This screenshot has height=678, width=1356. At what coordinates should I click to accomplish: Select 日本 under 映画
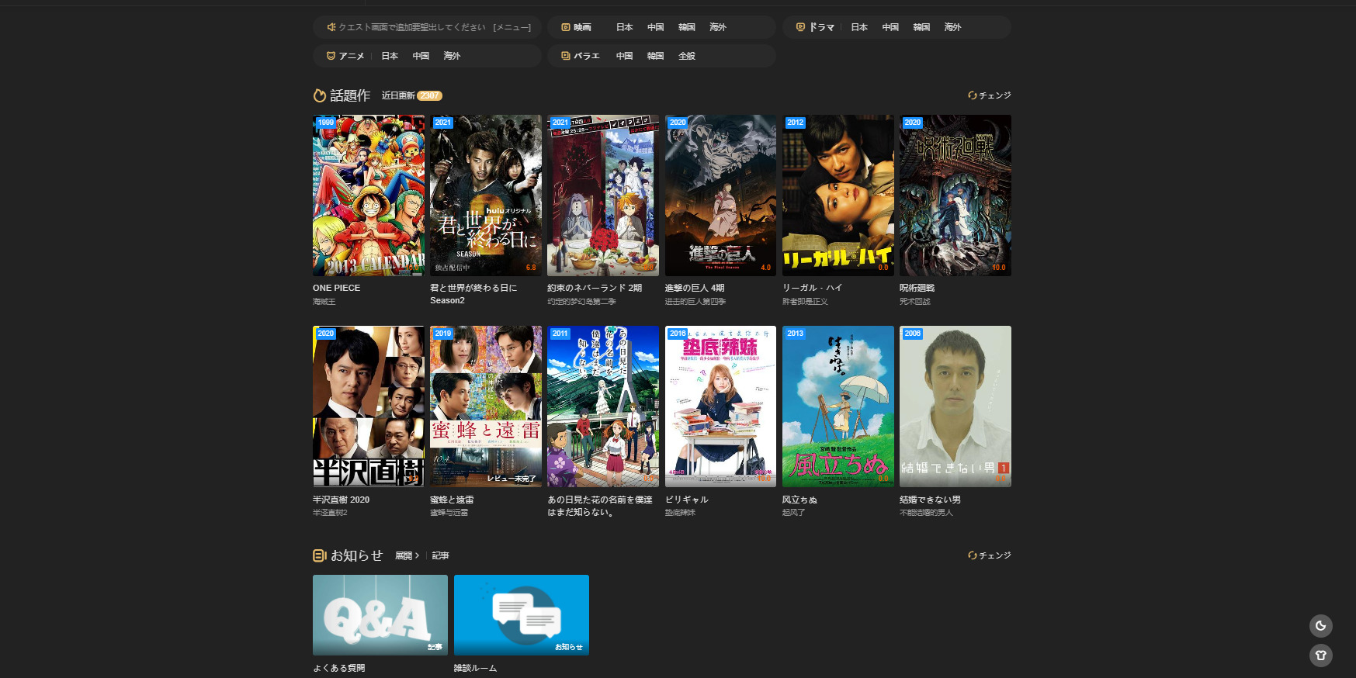tap(625, 27)
